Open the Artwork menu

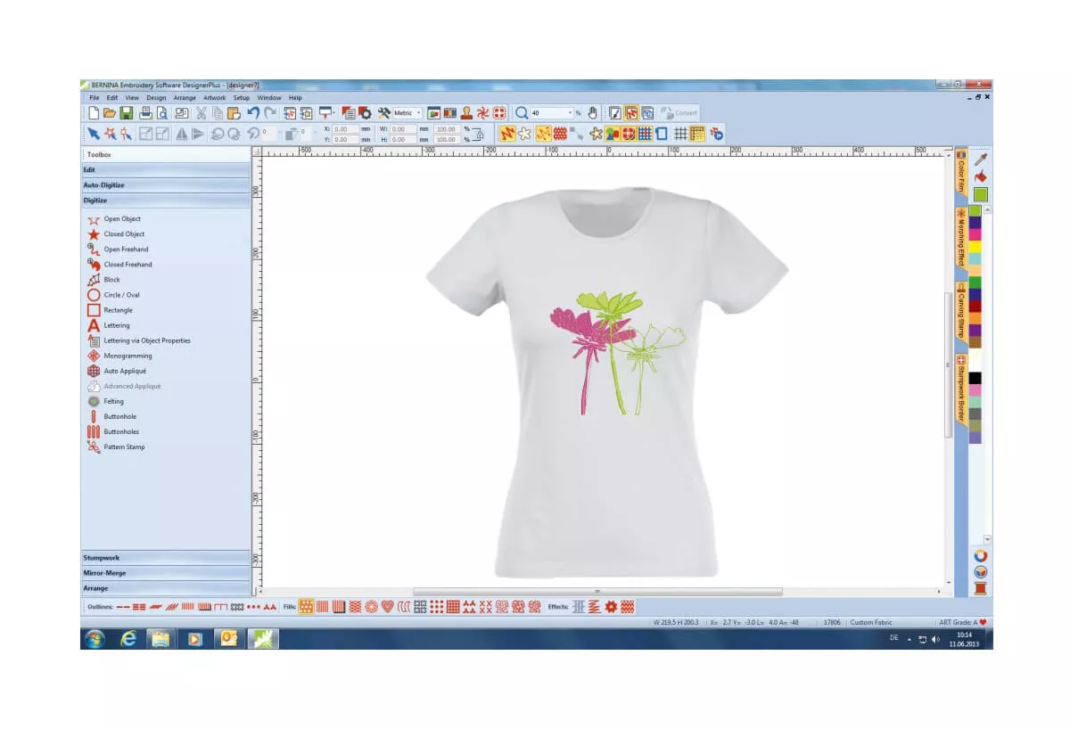point(215,98)
